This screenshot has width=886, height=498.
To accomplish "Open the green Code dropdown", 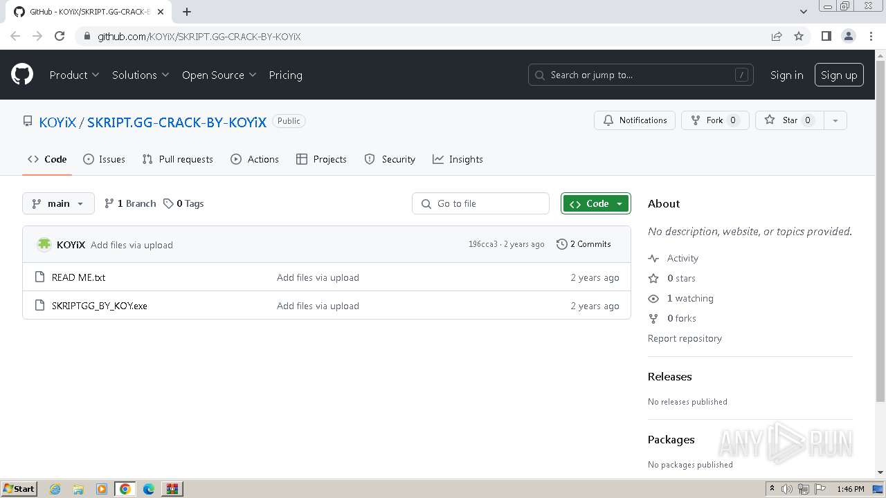I will [596, 203].
